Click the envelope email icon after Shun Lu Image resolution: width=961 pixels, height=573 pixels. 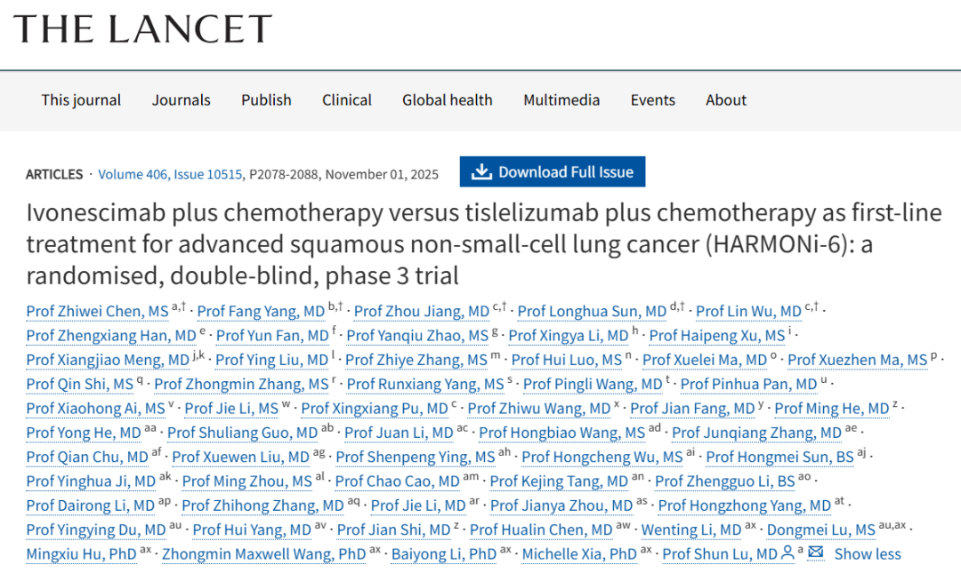pos(816,553)
